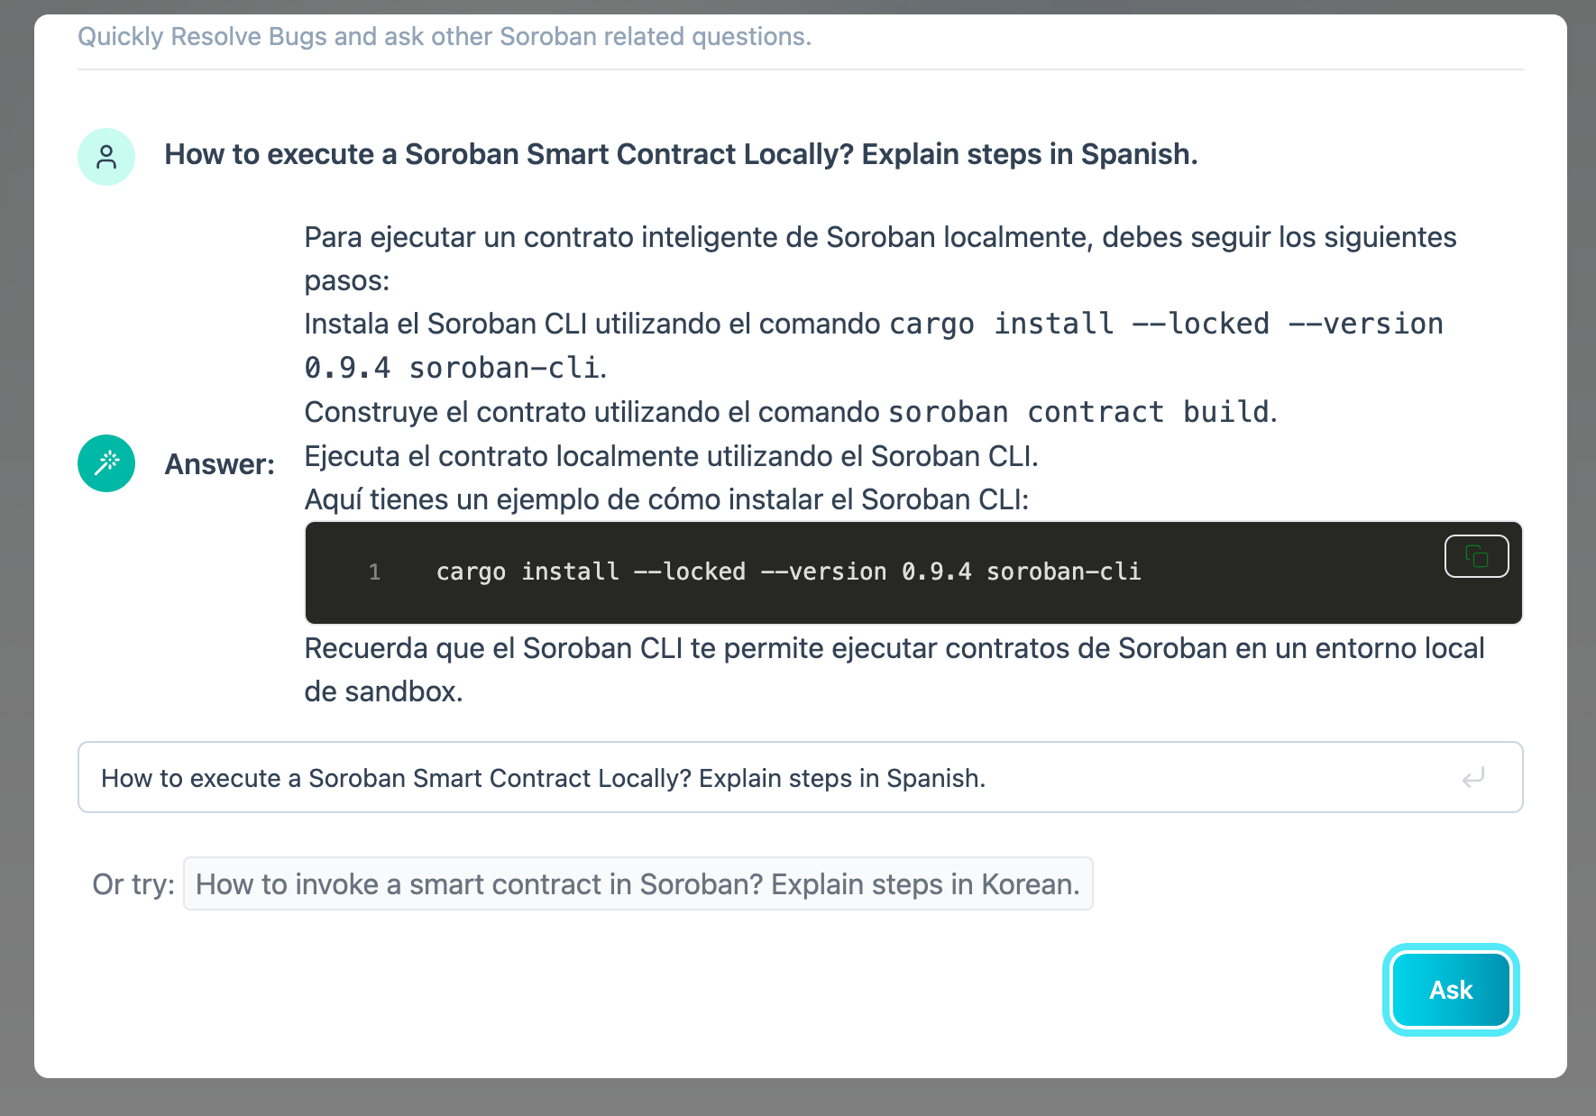Click the enter arrow icon in question field
Viewport: 1596px width, 1116px height.
(1473, 777)
